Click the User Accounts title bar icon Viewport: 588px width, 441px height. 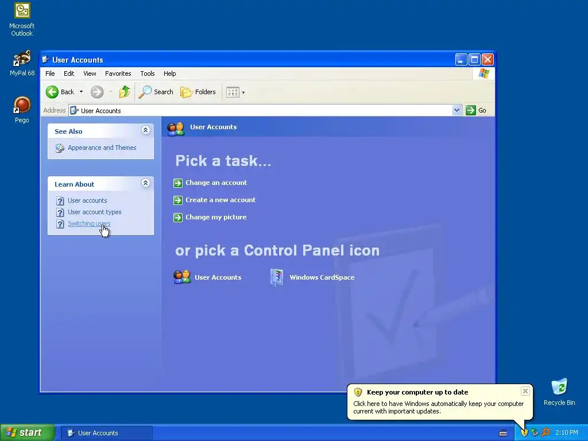[45, 60]
